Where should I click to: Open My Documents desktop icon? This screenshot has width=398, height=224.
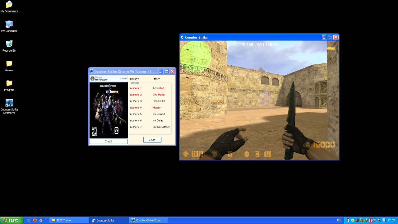9,7
